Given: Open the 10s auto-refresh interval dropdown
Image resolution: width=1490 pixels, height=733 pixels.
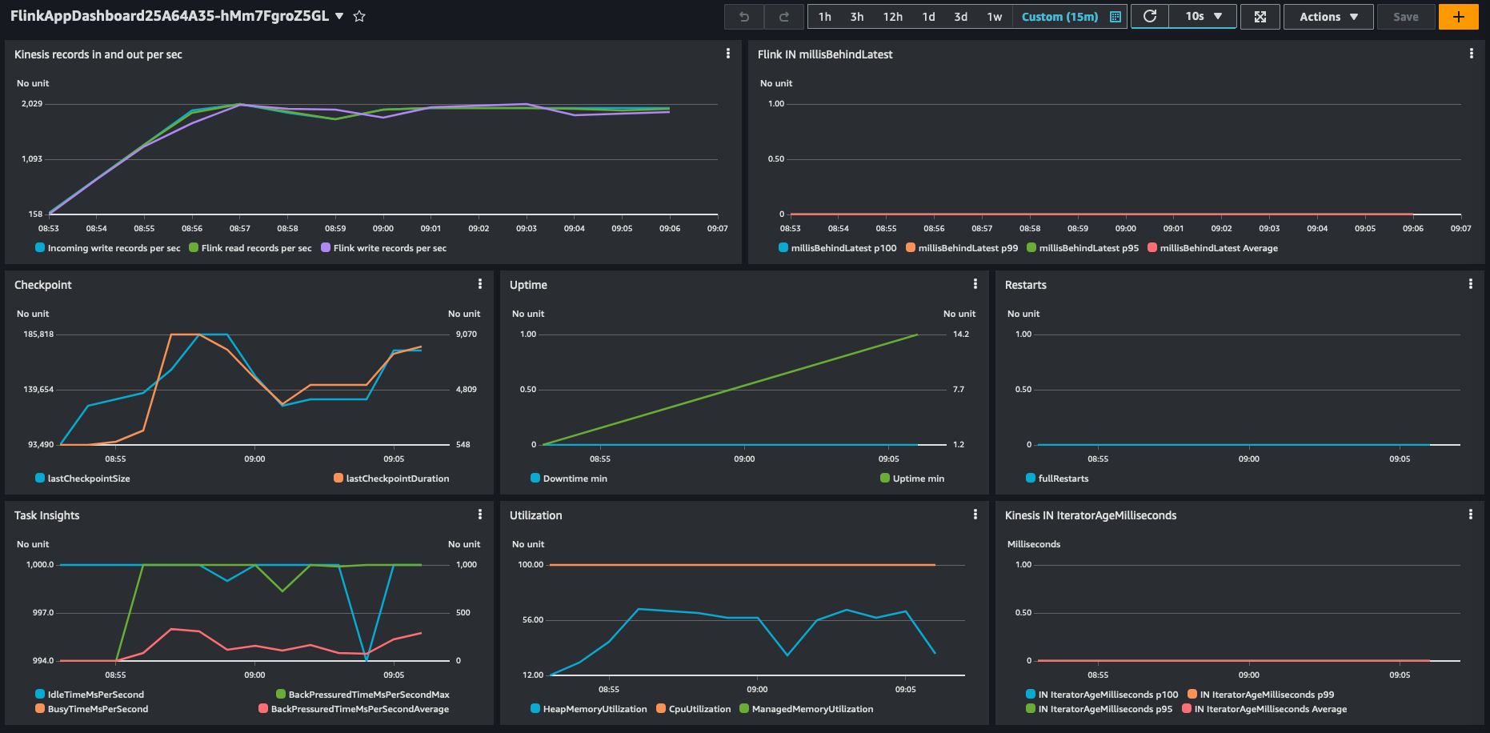Looking at the screenshot, I should click(x=1203, y=16).
